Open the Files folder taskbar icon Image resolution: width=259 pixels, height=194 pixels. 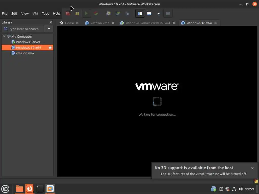(19, 189)
